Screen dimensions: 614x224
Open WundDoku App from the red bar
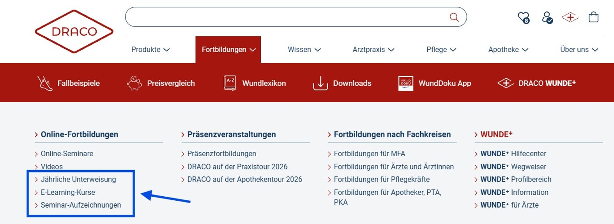[445, 83]
